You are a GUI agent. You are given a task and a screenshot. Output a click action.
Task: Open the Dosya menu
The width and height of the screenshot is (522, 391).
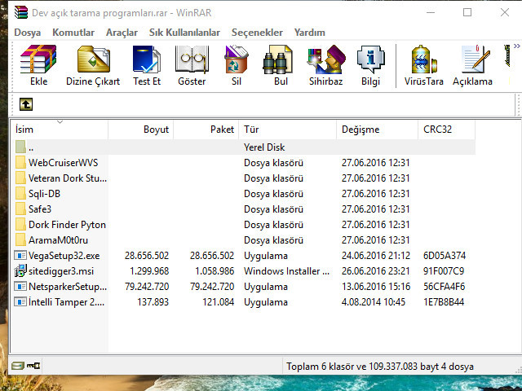click(x=28, y=33)
